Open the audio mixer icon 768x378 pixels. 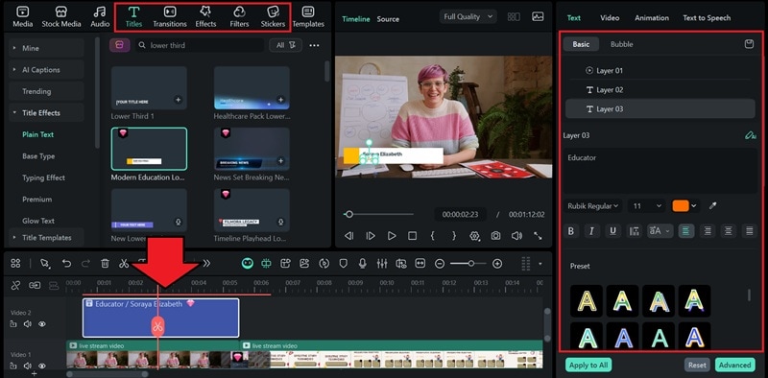382,264
